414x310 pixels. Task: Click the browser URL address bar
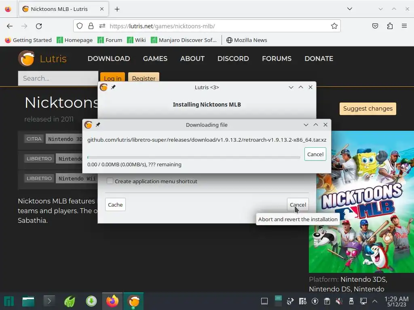coord(207,26)
